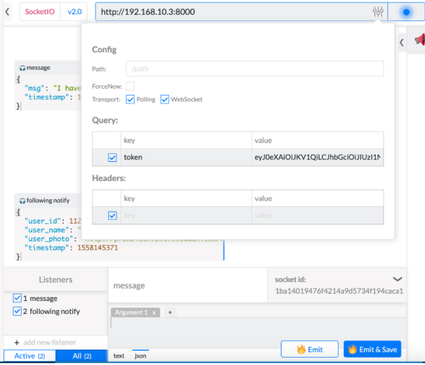Close the Argument 1 tab
Viewport: 425px width, 365px height.
pyautogui.click(x=154, y=313)
